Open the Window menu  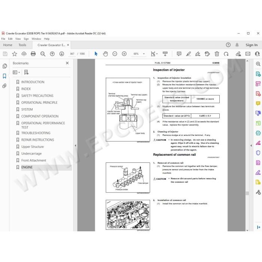(x=36, y=39)
